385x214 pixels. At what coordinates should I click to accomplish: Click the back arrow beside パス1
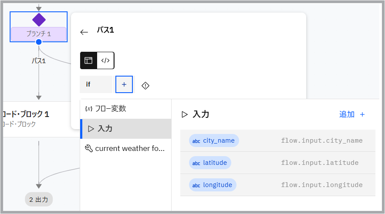tap(84, 32)
